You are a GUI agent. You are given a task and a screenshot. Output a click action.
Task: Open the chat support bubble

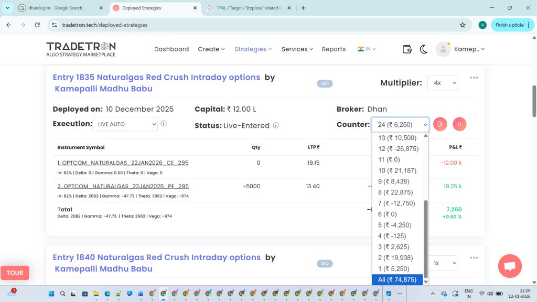(x=510, y=266)
